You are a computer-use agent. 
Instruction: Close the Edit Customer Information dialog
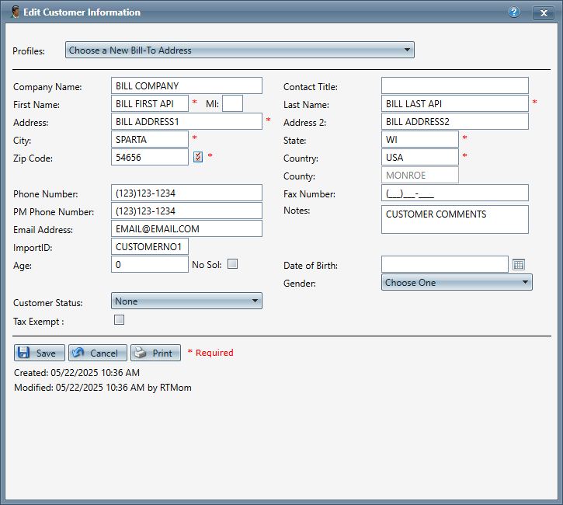tap(543, 12)
